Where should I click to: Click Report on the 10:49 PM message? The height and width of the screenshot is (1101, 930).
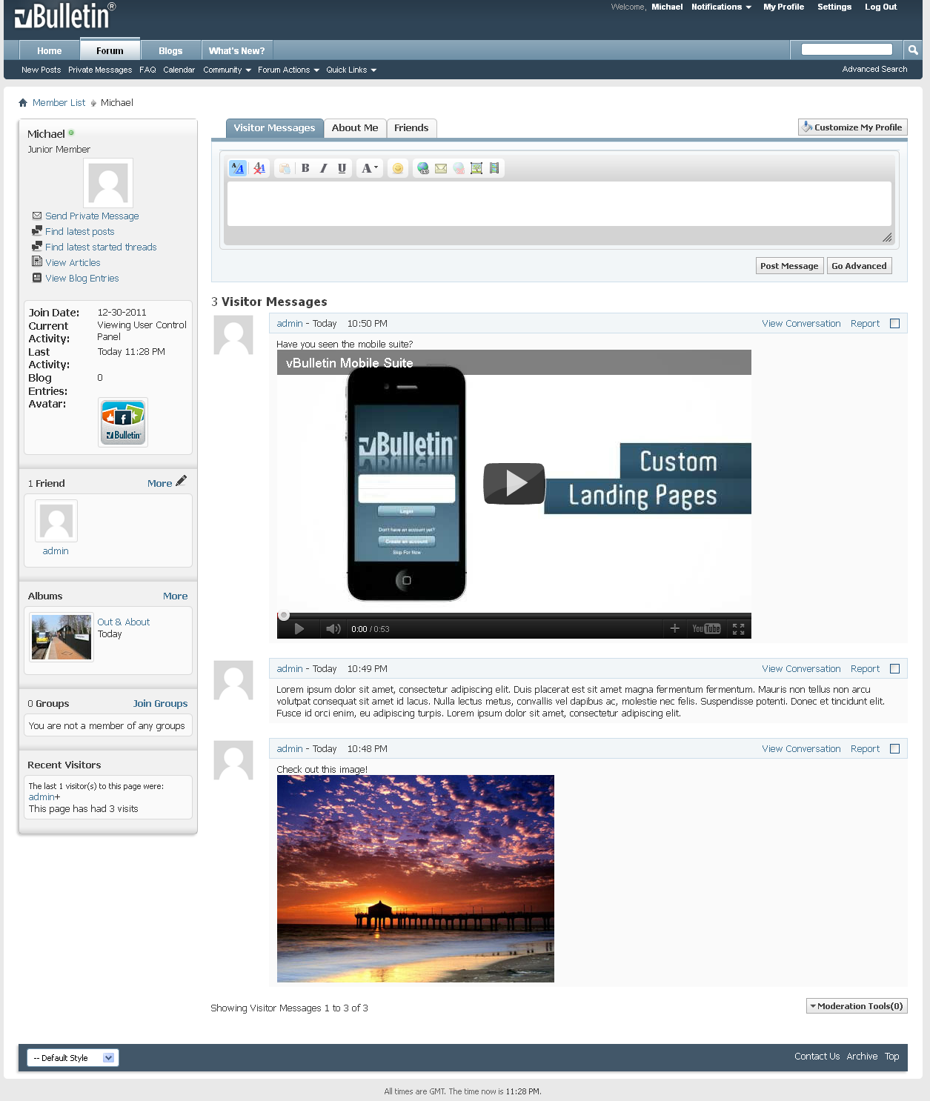coord(865,669)
